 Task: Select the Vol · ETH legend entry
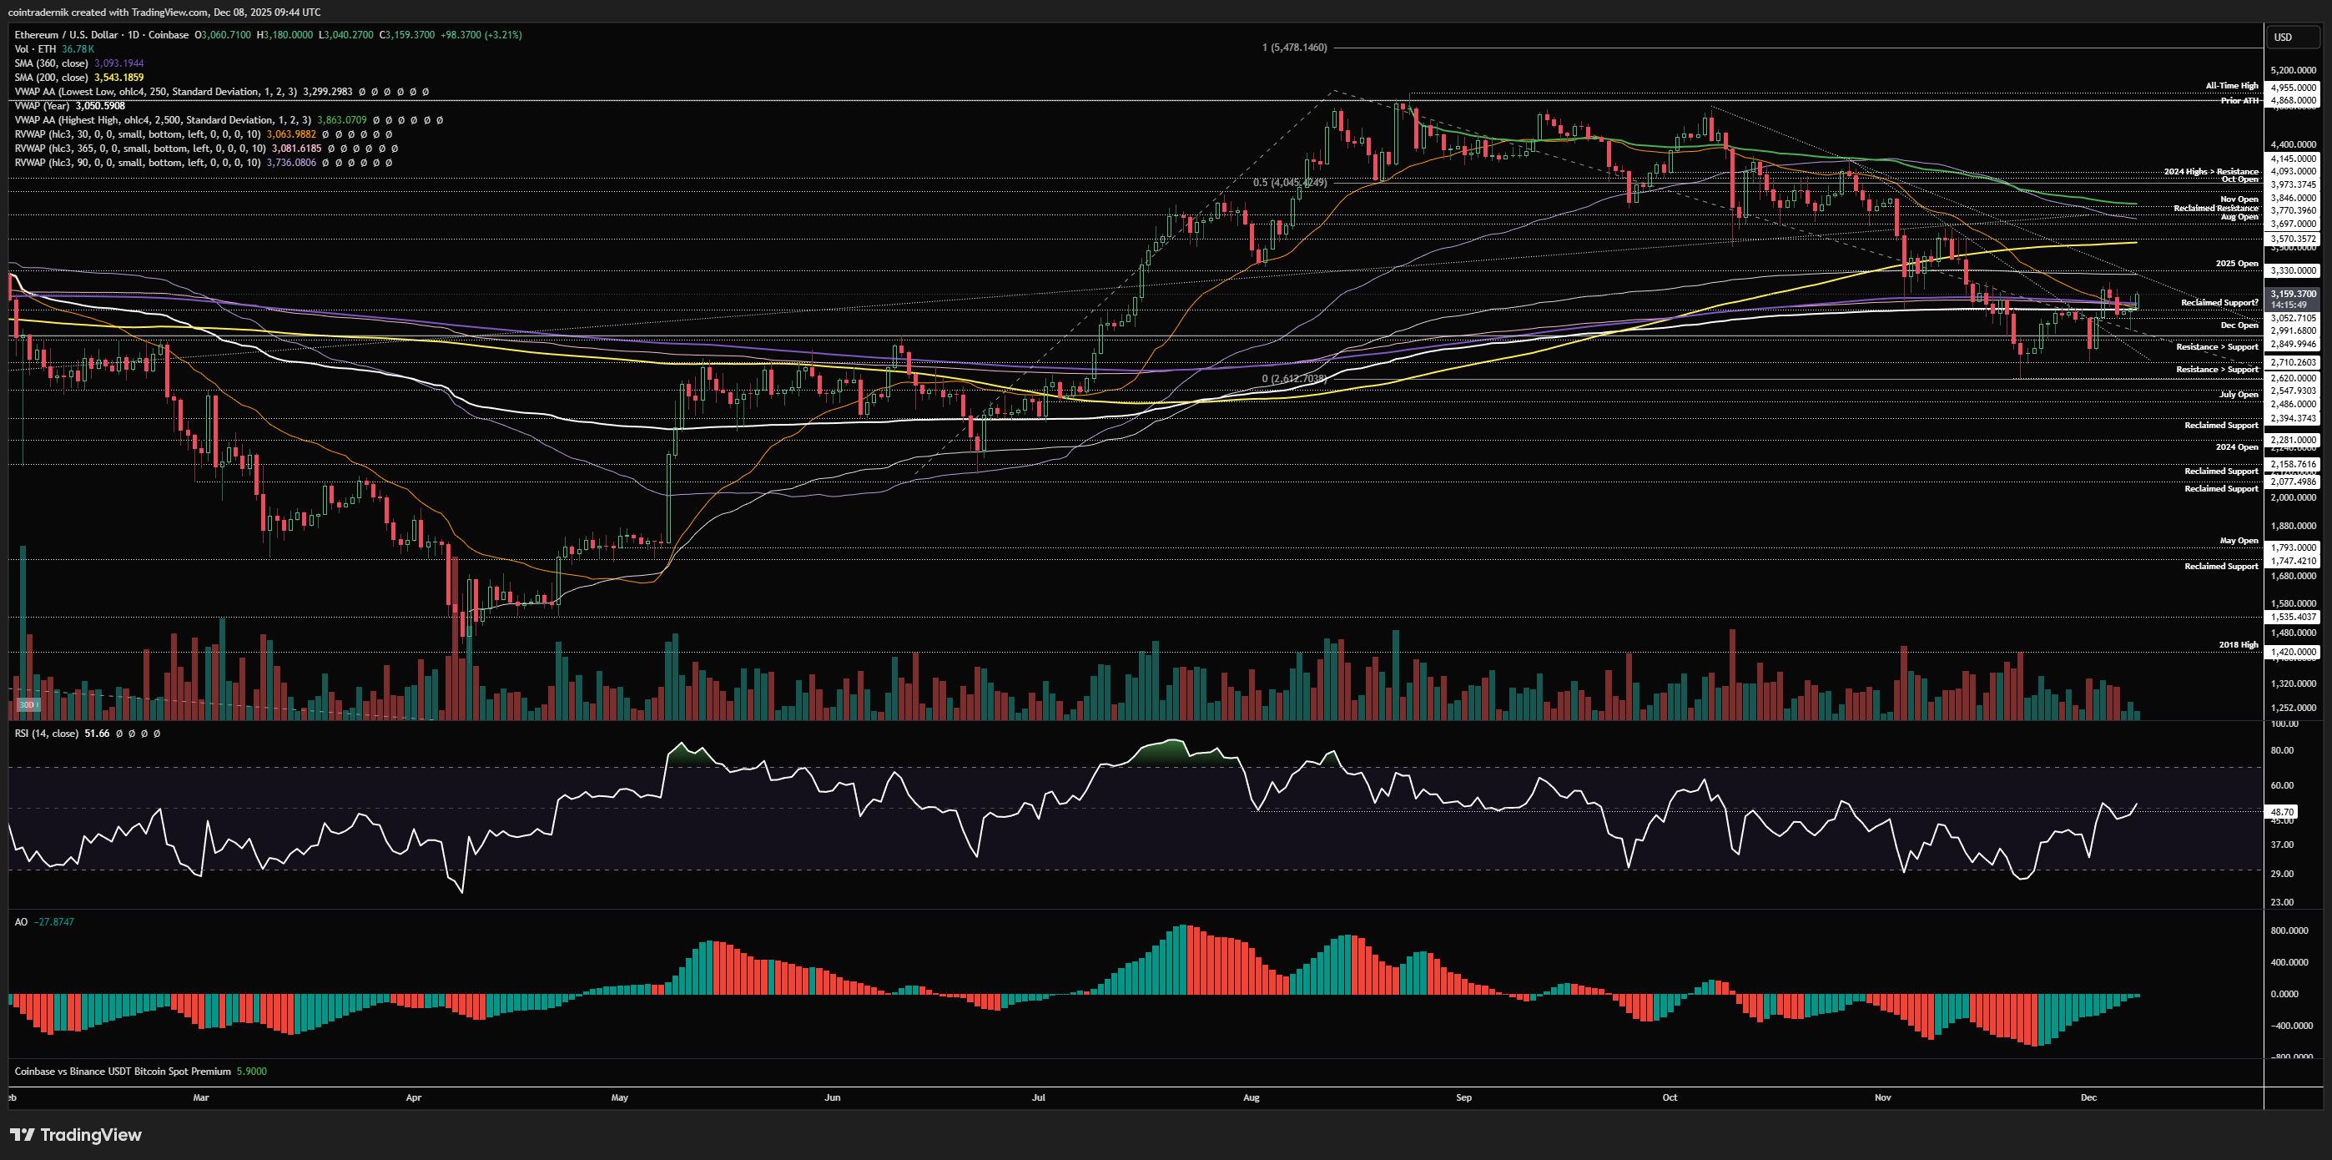click(35, 49)
